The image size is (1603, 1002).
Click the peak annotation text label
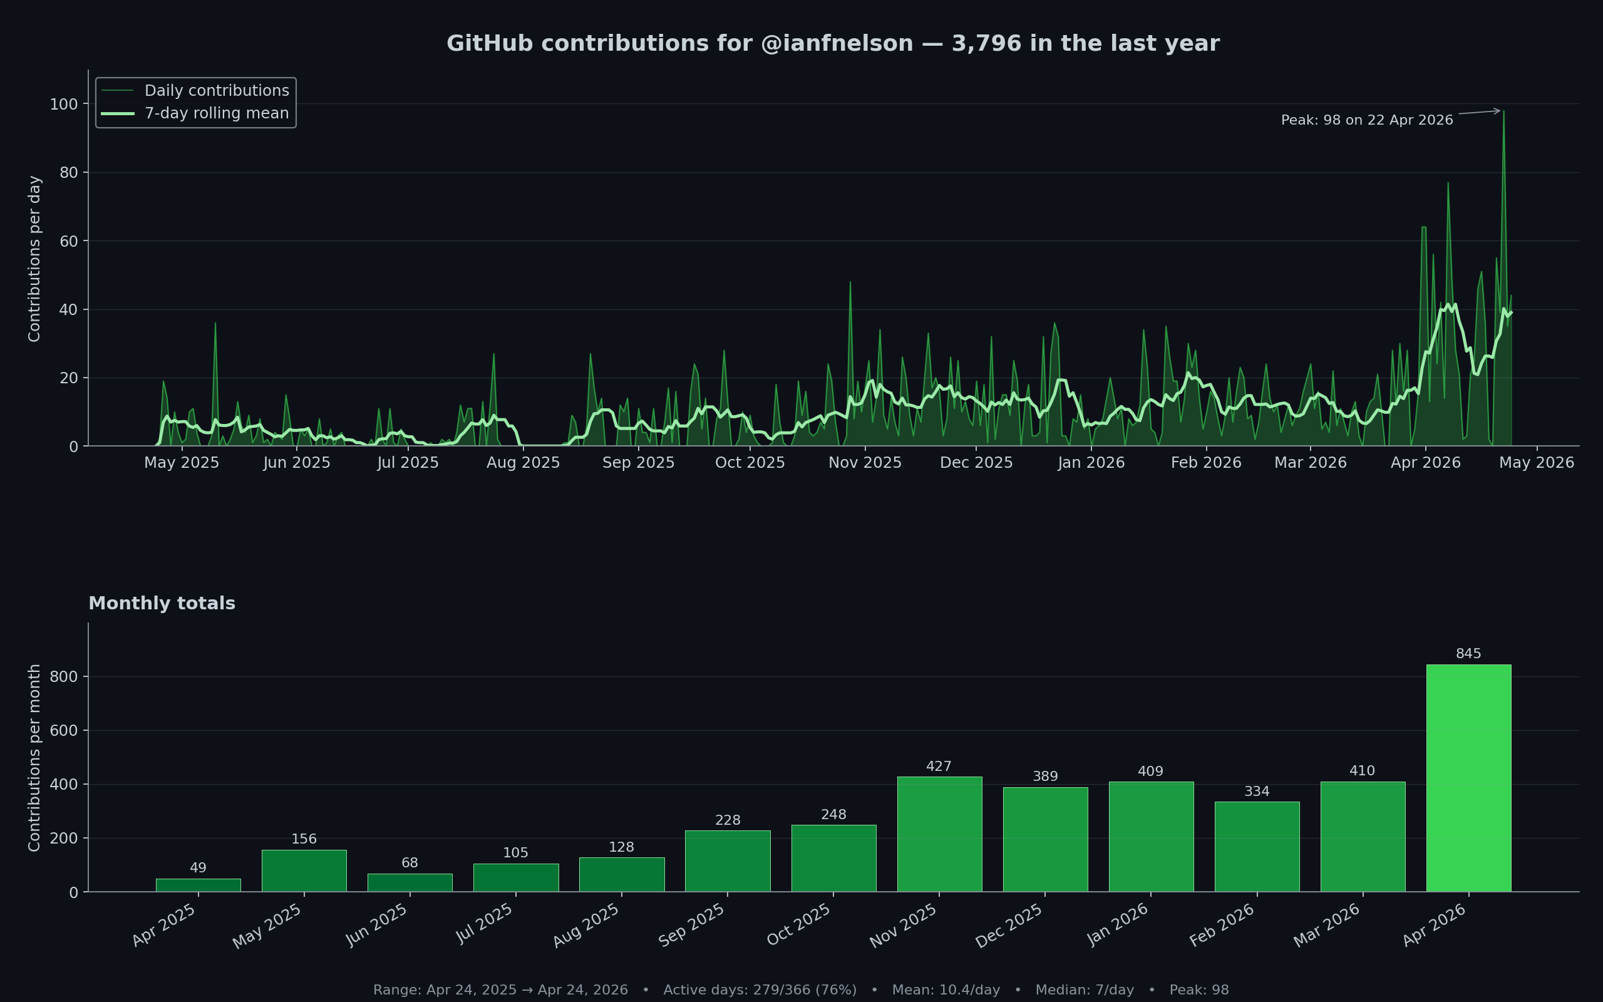pos(1366,120)
